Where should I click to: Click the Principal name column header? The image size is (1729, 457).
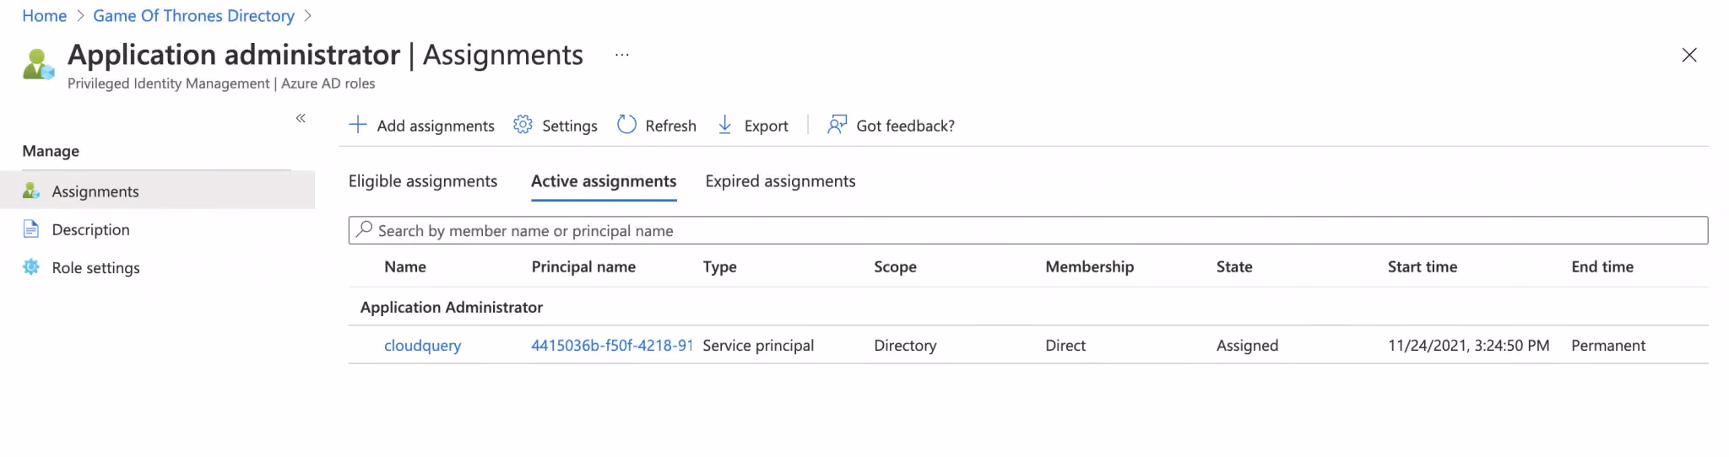[583, 266]
